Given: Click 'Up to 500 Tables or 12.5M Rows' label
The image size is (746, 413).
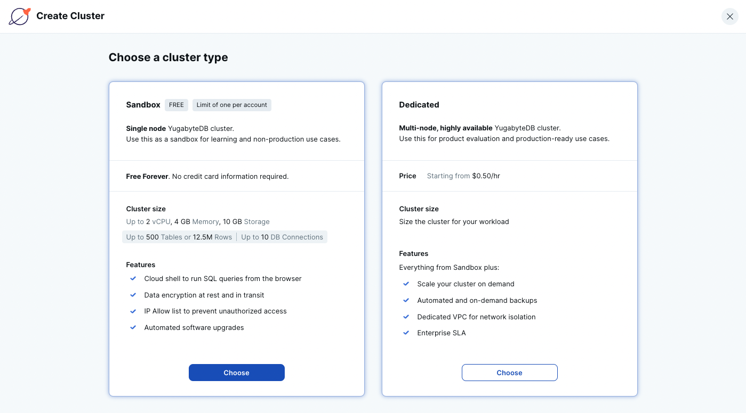Looking at the screenshot, I should point(179,237).
